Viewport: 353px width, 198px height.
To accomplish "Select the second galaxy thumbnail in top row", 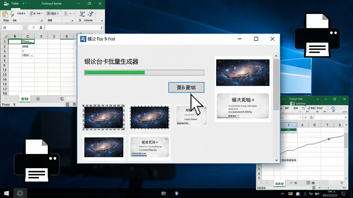I will [x=150, y=117].
